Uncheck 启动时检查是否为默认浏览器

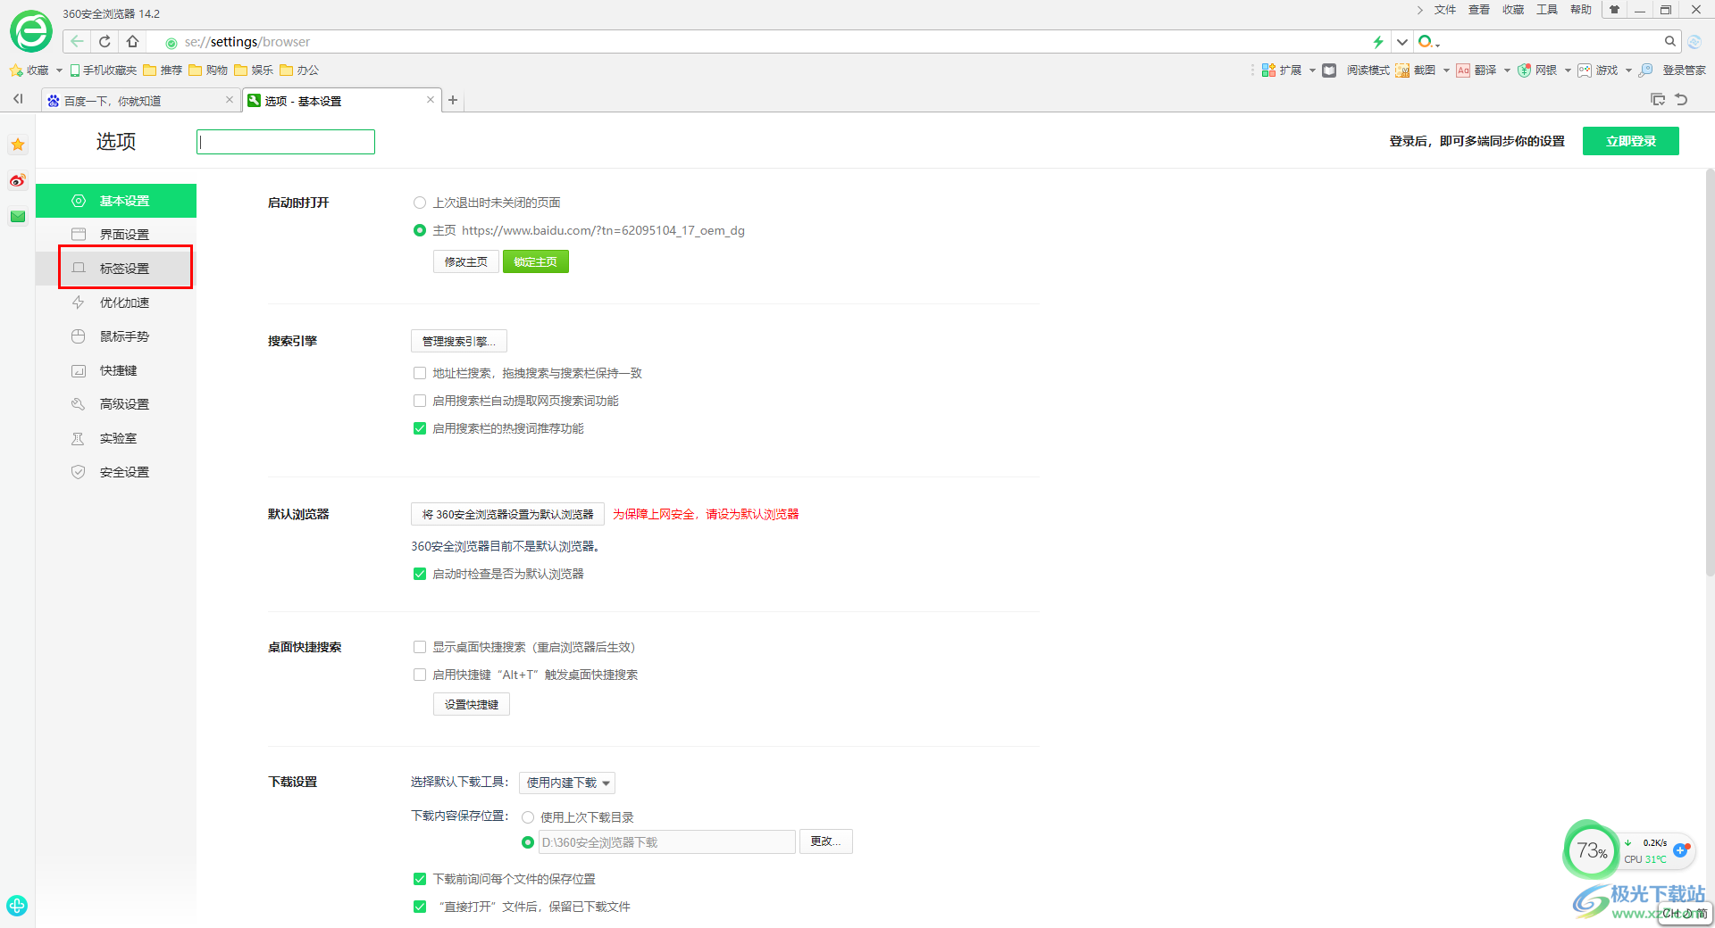pos(420,574)
